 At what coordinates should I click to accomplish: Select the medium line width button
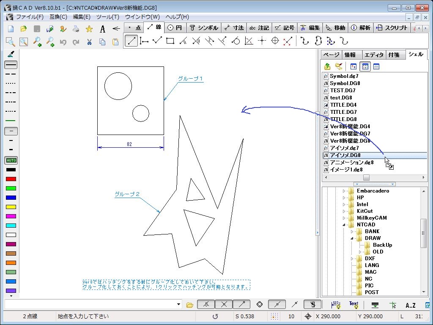pyautogui.click(x=11, y=140)
